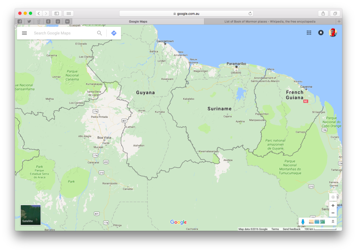Select the Caracaraí town label
The height and width of the screenshot is (252, 357).
[x=93, y=163]
